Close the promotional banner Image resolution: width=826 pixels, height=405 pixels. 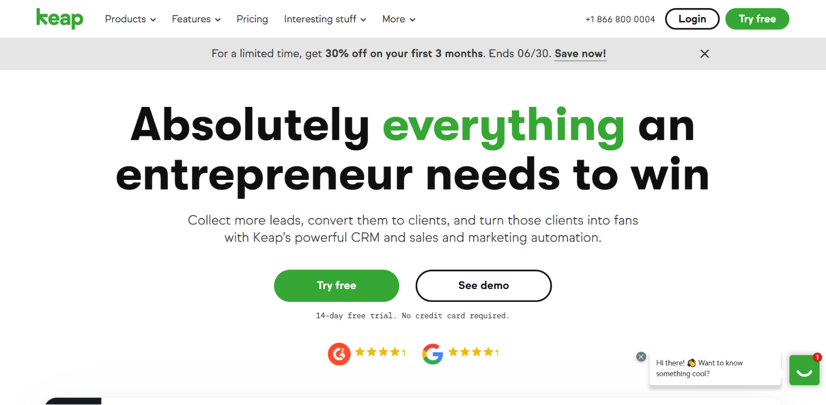pyautogui.click(x=704, y=54)
